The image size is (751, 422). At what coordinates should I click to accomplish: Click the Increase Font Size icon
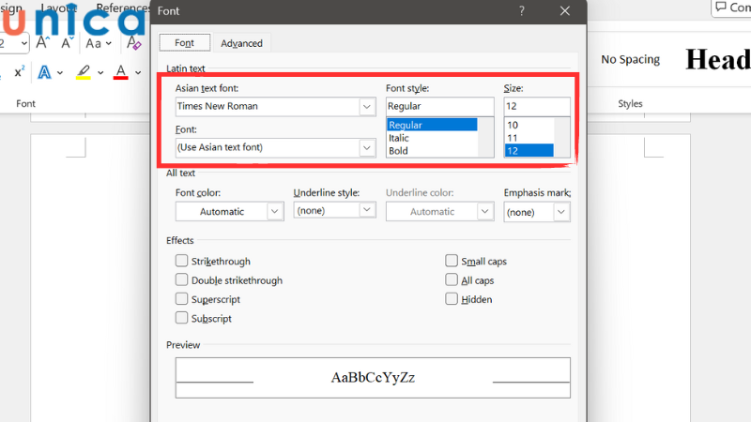[x=42, y=43]
